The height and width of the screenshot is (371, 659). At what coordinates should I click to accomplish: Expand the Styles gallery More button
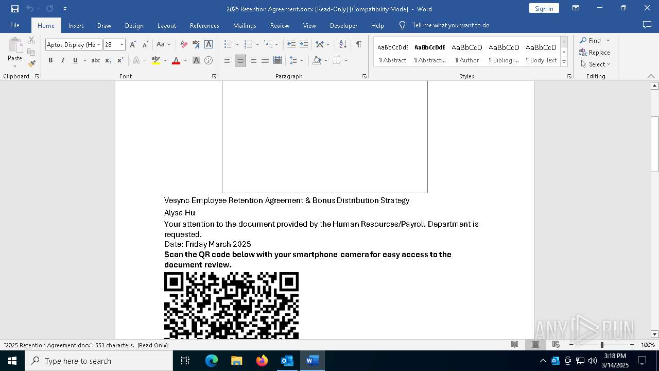pos(564,62)
